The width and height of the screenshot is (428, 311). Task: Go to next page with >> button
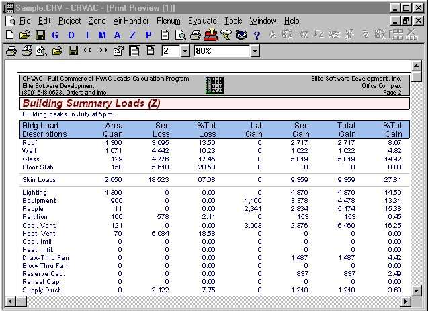(x=103, y=50)
